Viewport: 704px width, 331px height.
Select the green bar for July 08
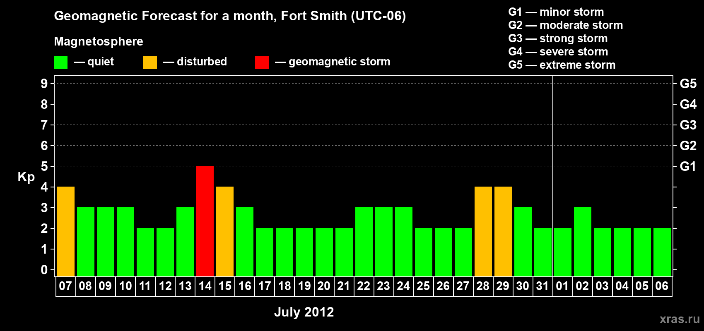[x=86, y=242]
